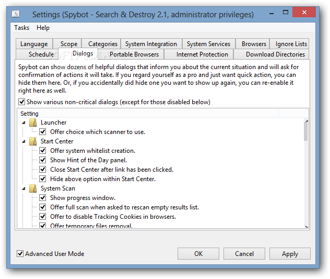The width and height of the screenshot is (330, 279).
Task: Uncheck Offer choice which scanner to use
Action: 43,132
